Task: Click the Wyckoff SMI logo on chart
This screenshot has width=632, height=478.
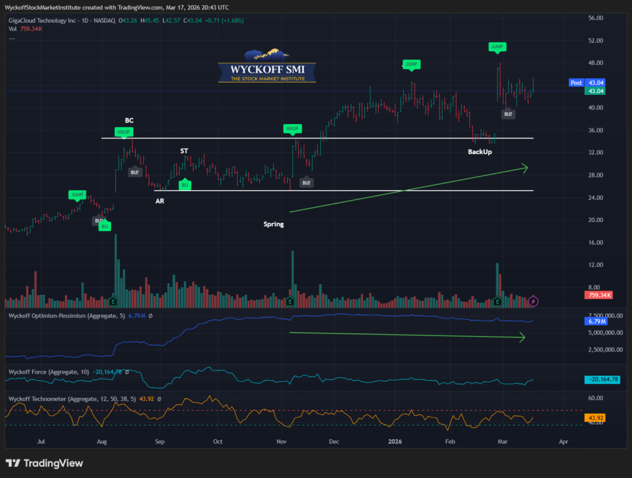Action: (x=267, y=67)
